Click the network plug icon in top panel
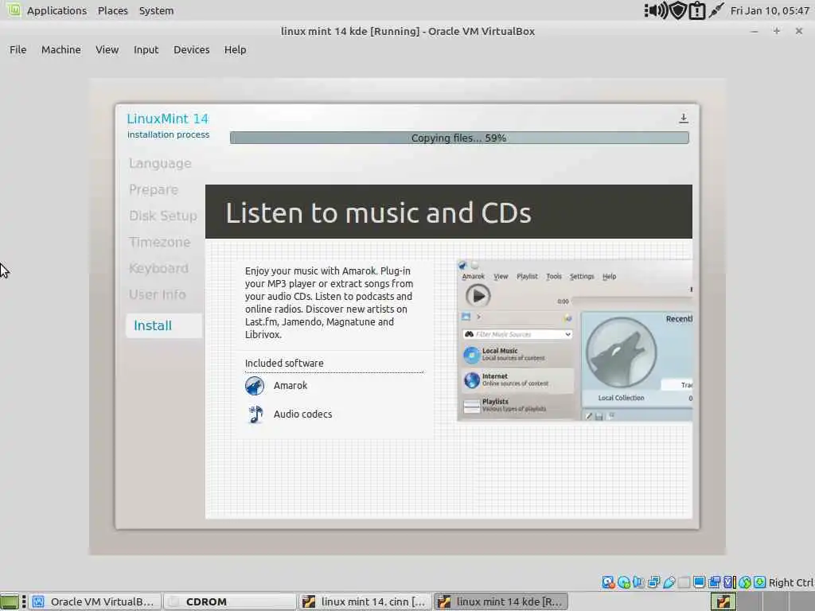The image size is (815, 611). [x=716, y=10]
